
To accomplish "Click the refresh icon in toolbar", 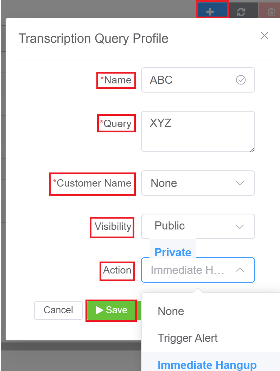I will tap(241, 12).
